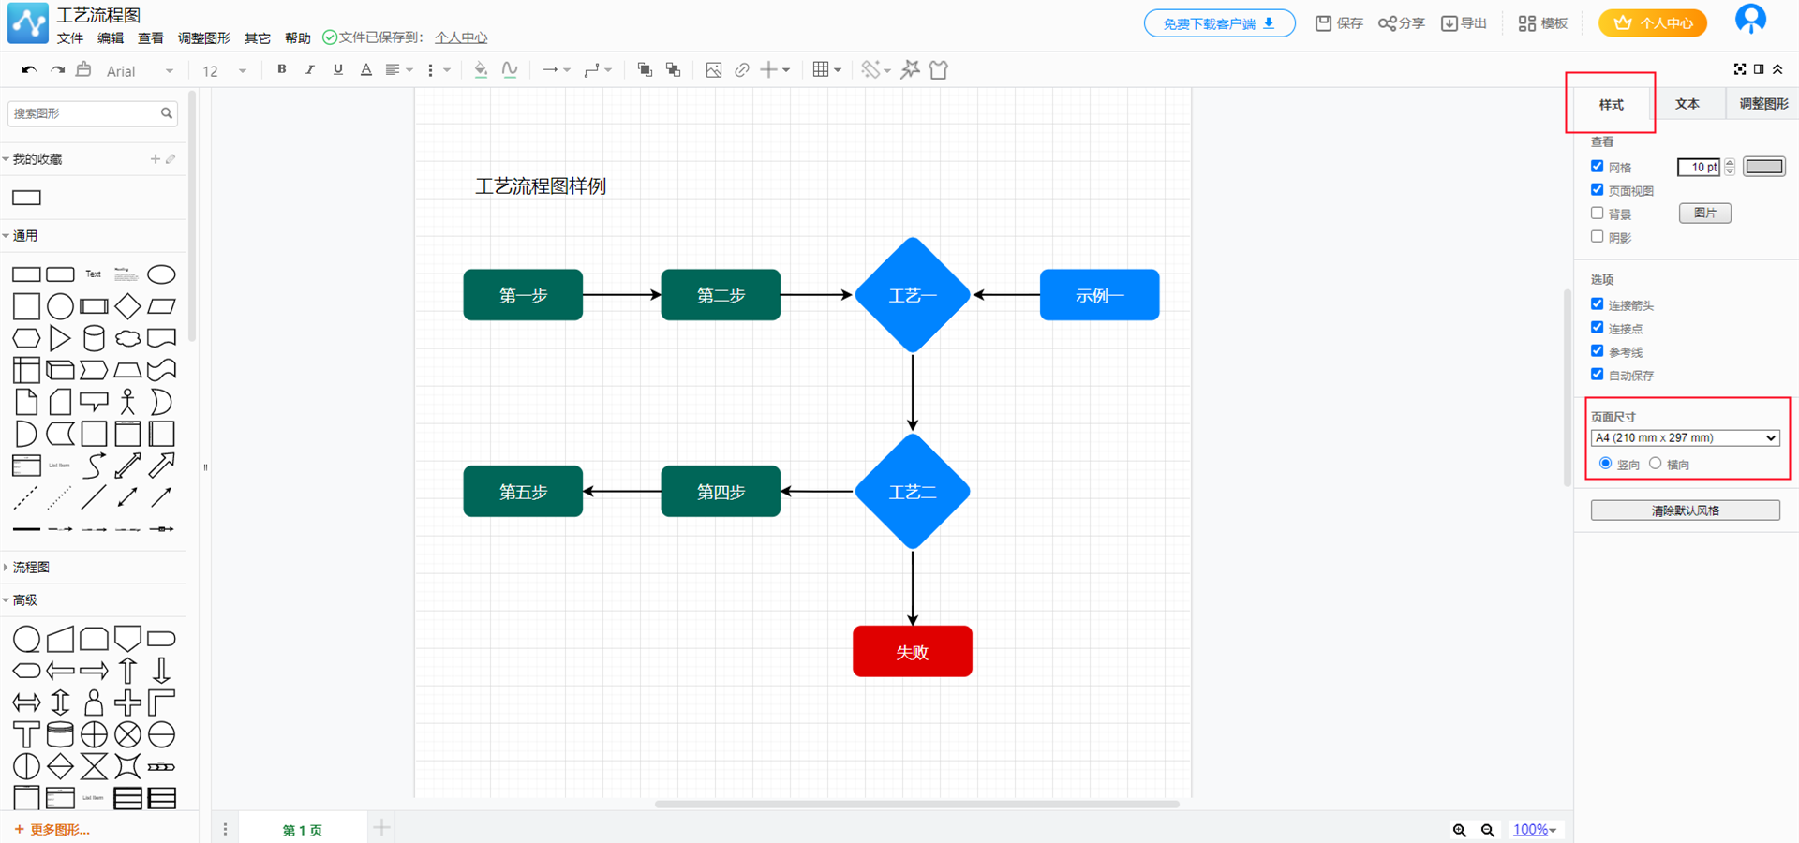
Task: Toggle bold text formatting
Action: pyautogui.click(x=281, y=69)
